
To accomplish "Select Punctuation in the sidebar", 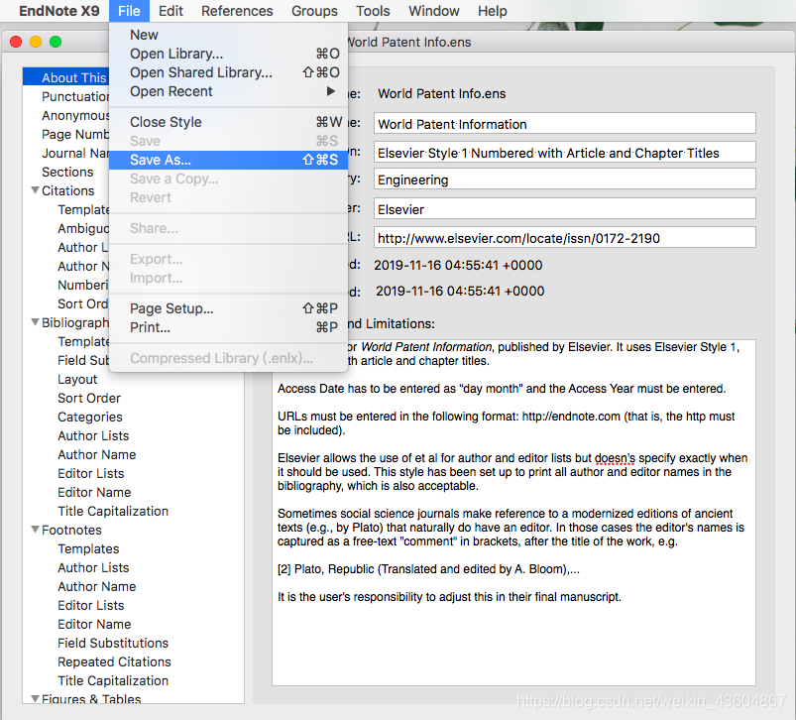I will point(75,96).
